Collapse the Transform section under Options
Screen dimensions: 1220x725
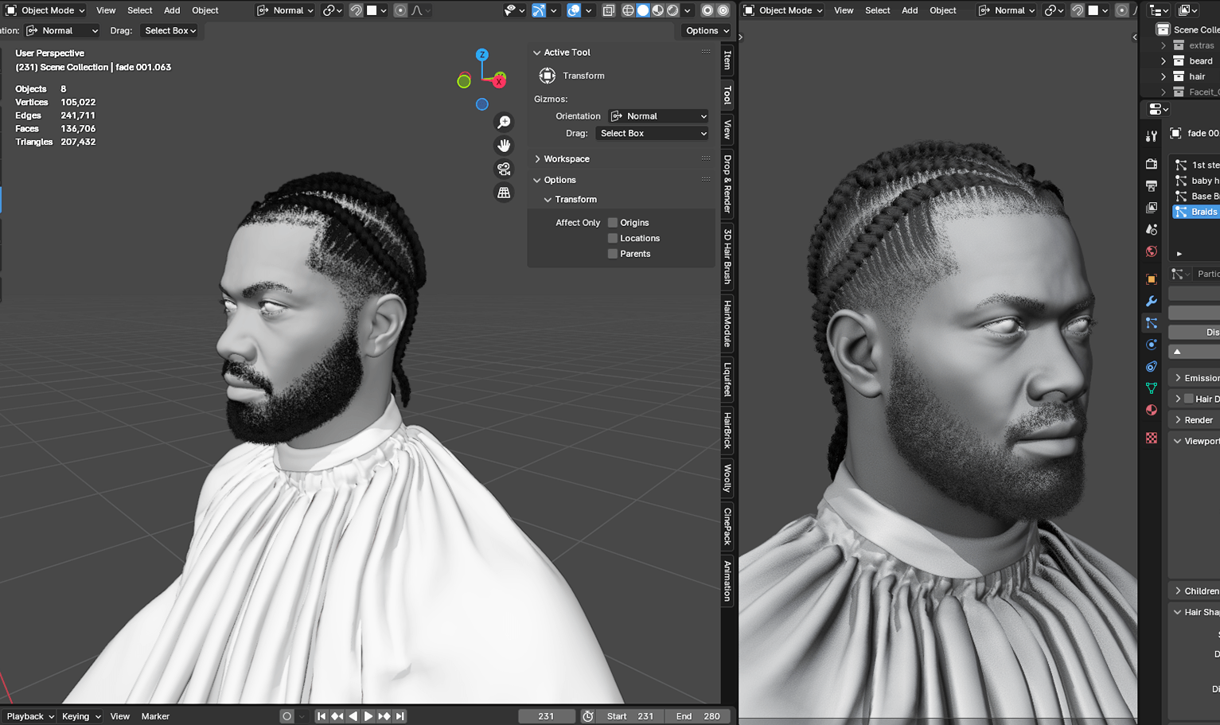548,199
